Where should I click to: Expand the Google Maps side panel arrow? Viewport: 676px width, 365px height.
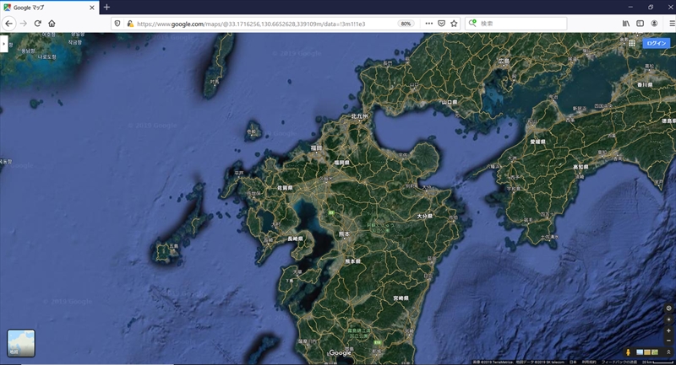click(4, 44)
